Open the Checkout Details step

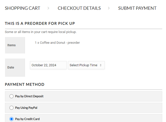tap(79, 8)
